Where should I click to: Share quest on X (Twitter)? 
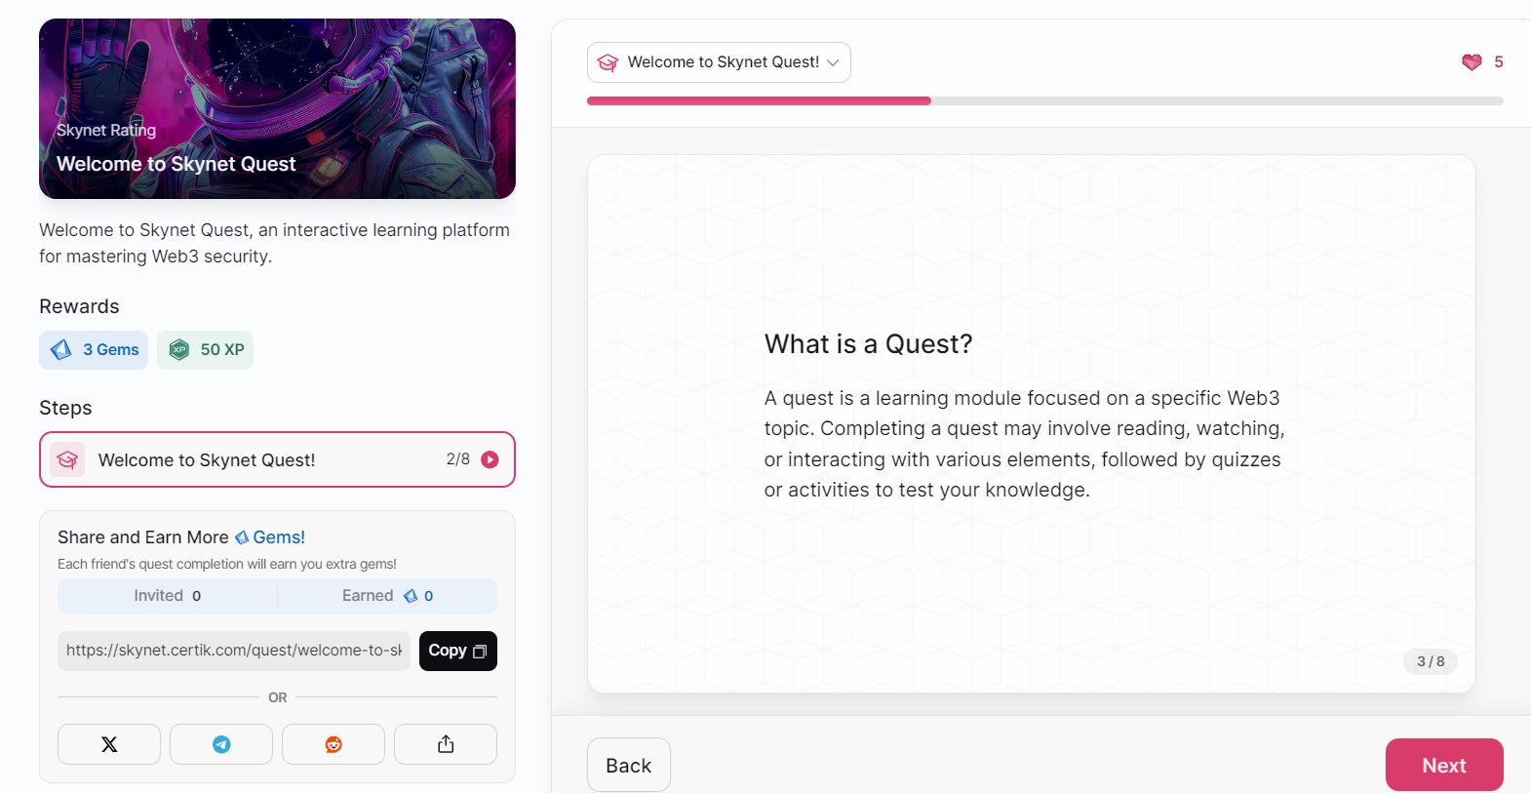tap(109, 744)
